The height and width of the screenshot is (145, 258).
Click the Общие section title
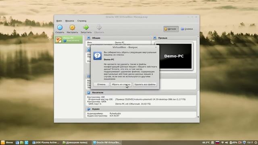pos(96,38)
